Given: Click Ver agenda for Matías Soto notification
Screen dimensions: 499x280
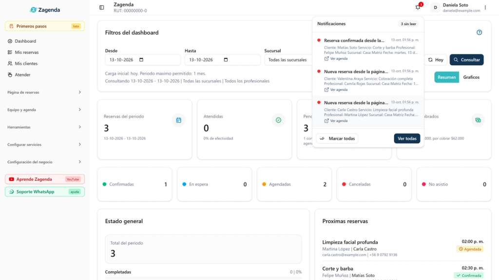Looking at the screenshot, I should pos(336,59).
